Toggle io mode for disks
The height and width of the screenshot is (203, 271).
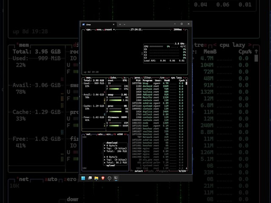(x=124, y=78)
